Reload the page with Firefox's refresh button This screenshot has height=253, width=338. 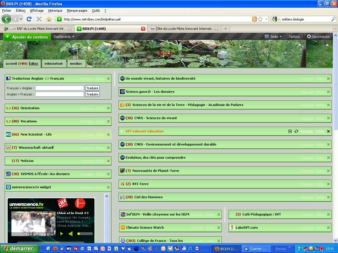coord(29,19)
